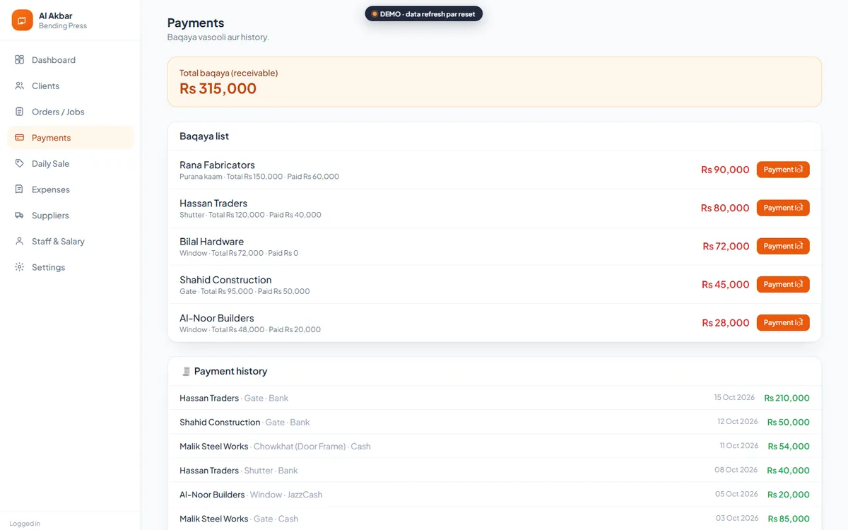Click the Rs 45,000 outstanding amount
848x530 pixels.
click(726, 284)
